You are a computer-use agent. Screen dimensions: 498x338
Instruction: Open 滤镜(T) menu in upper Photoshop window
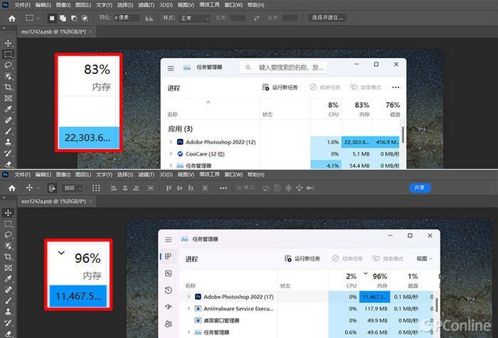[147, 5]
